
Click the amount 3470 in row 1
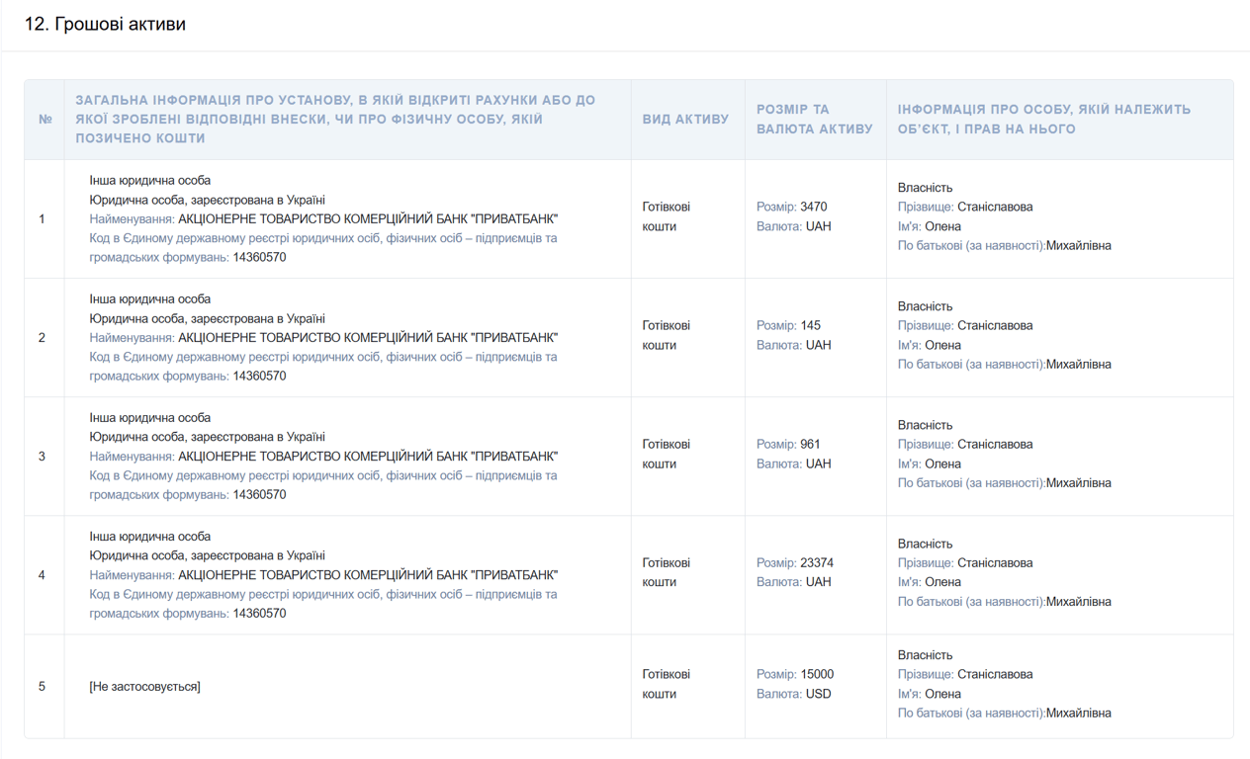(x=813, y=208)
